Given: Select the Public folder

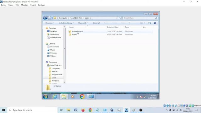Looking at the screenshot, I should [74, 35].
